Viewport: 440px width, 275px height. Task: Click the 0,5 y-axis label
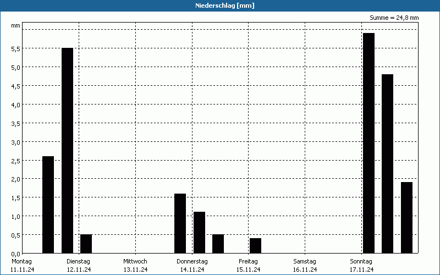click(x=15, y=235)
